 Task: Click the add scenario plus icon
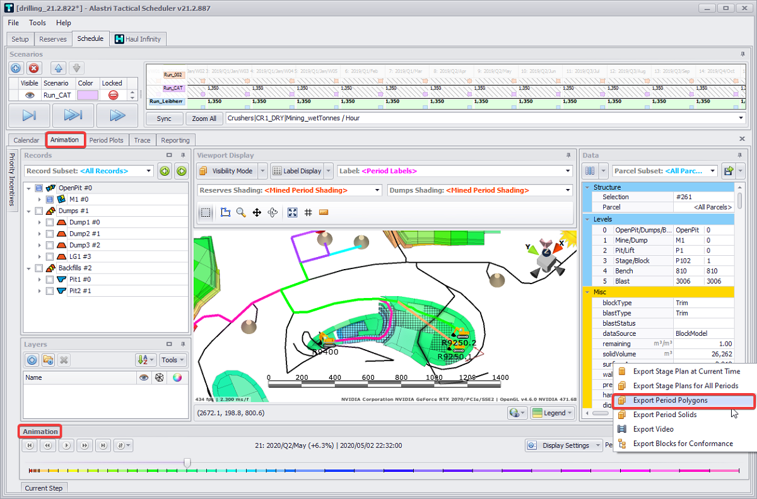(x=16, y=68)
